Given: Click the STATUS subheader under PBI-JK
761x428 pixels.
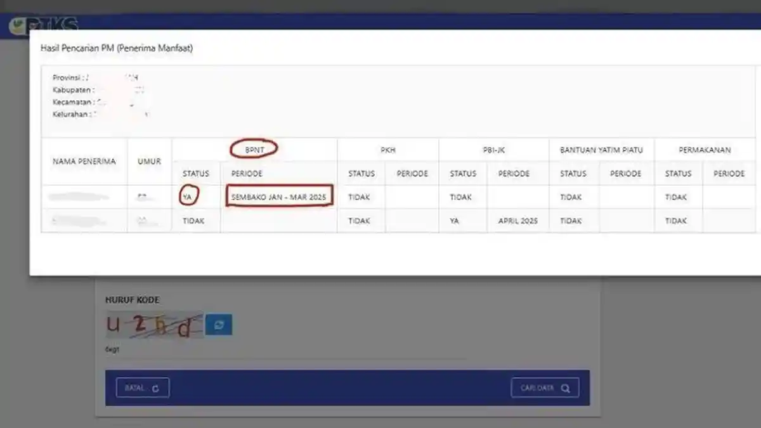Looking at the screenshot, I should [463, 173].
